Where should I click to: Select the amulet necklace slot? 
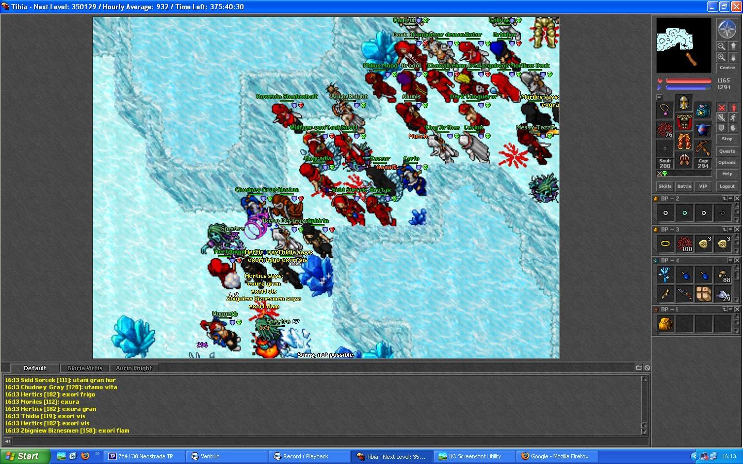(x=665, y=110)
